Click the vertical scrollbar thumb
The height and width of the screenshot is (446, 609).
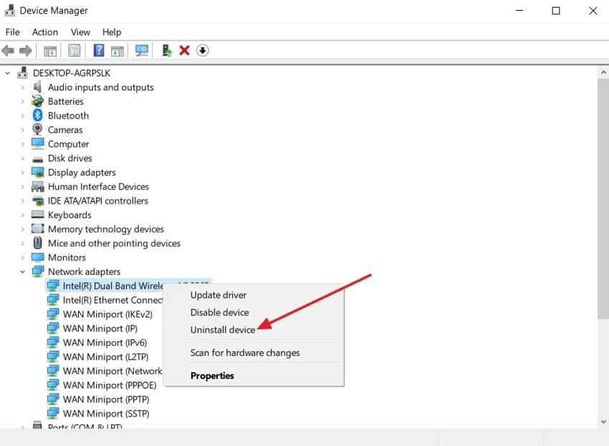coord(603,198)
